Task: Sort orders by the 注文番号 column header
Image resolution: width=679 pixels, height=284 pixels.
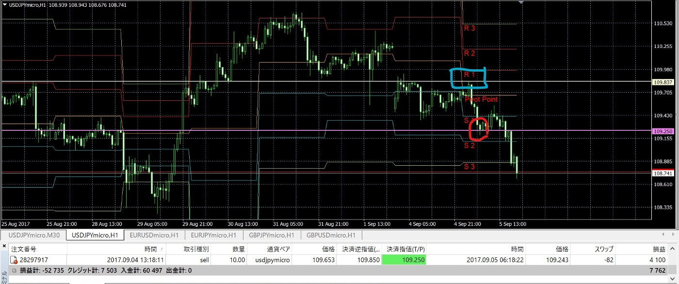Action: coord(24,249)
